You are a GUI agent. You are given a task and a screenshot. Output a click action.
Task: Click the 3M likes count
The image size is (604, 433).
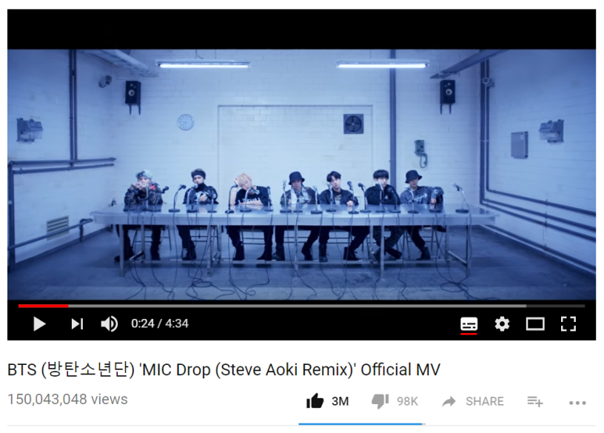point(340,401)
